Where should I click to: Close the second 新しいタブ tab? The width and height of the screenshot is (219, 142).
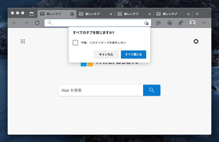click(111, 14)
